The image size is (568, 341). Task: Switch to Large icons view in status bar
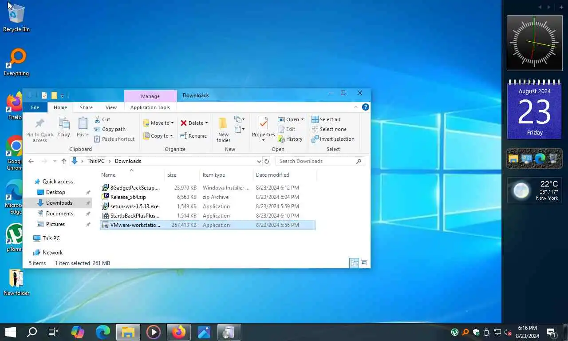click(x=364, y=263)
